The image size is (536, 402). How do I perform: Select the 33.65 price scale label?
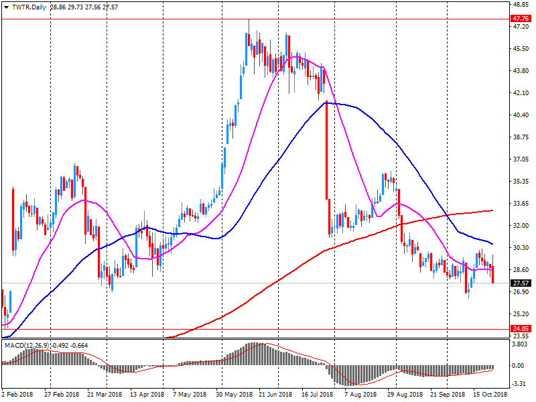tap(521, 204)
